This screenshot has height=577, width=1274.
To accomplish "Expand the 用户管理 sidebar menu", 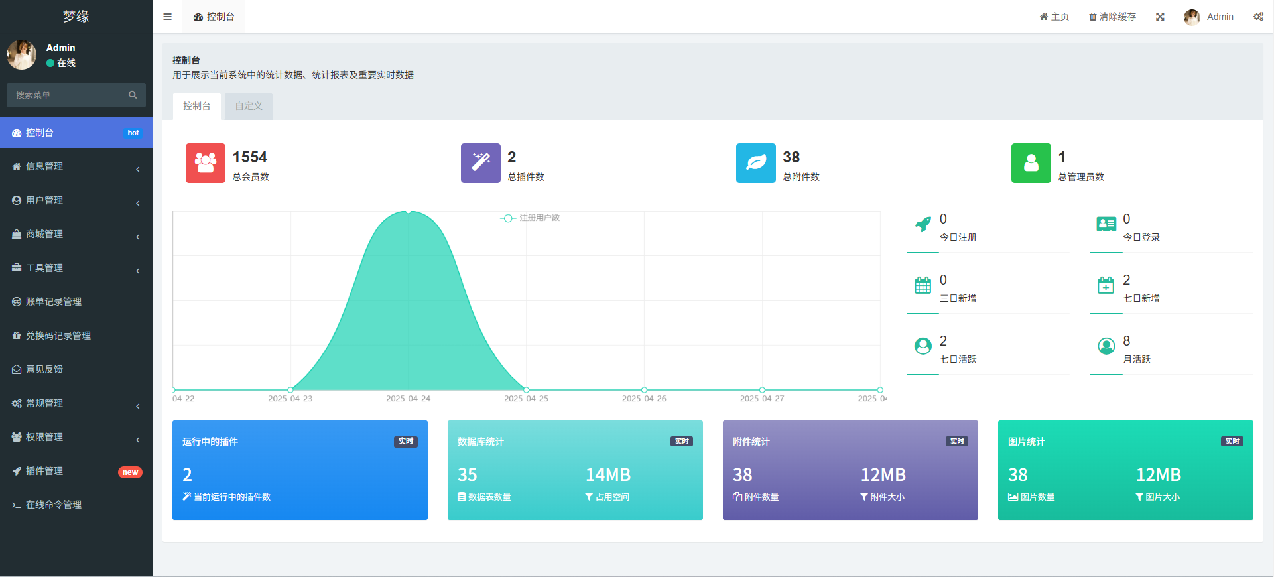I will coord(76,200).
